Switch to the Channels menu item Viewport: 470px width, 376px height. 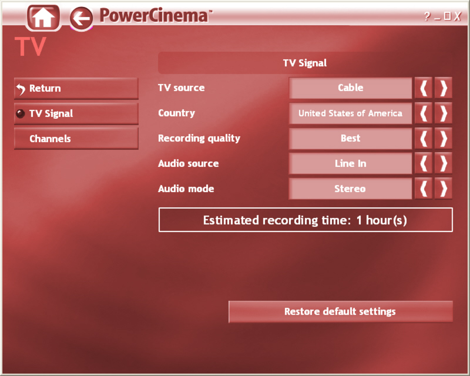pyautogui.click(x=76, y=139)
